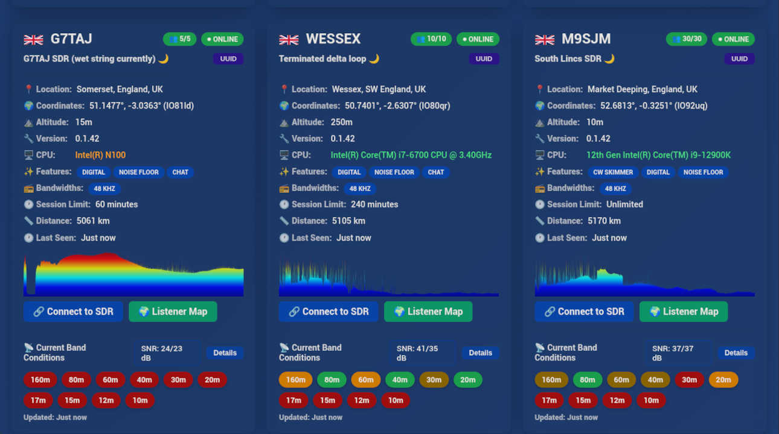Click the ONLINE status badge on G7TAJ
Screen dimensions: 779x434
pos(222,39)
